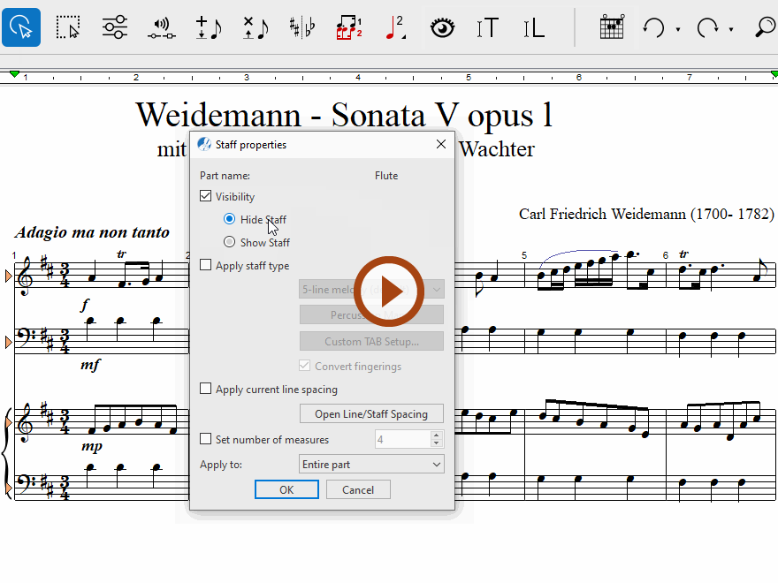Select the red quarter note voice 2 icon

pos(395,27)
